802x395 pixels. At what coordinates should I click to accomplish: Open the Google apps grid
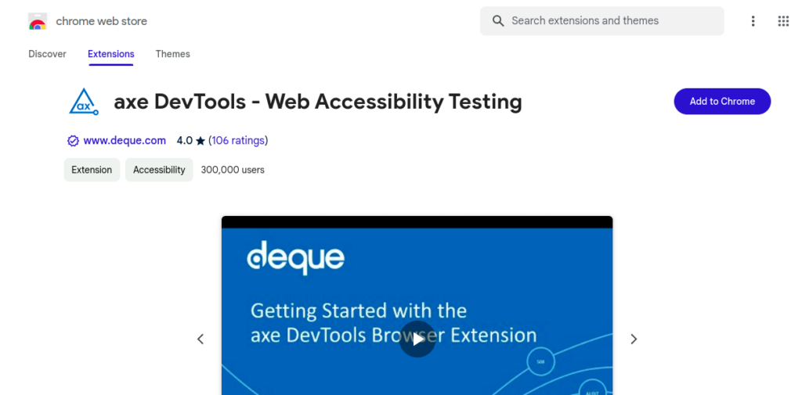tap(783, 21)
